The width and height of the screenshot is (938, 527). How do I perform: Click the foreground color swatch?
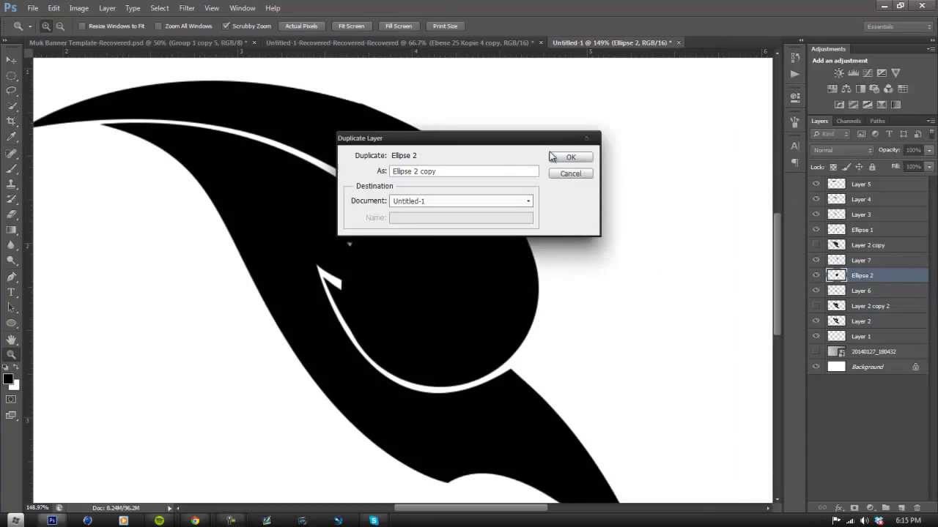[8, 379]
